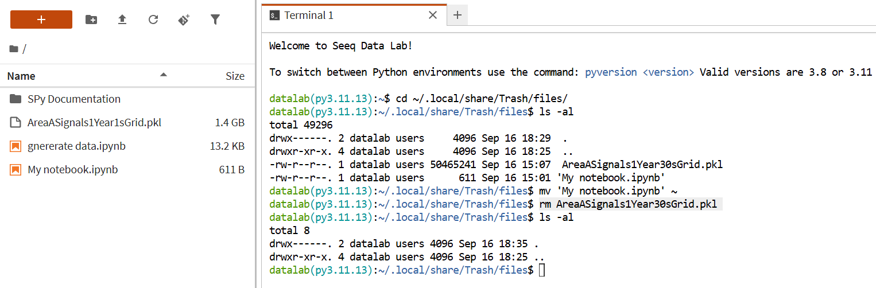
Task: Open the SPy Documentation folder
Action: coord(74,99)
